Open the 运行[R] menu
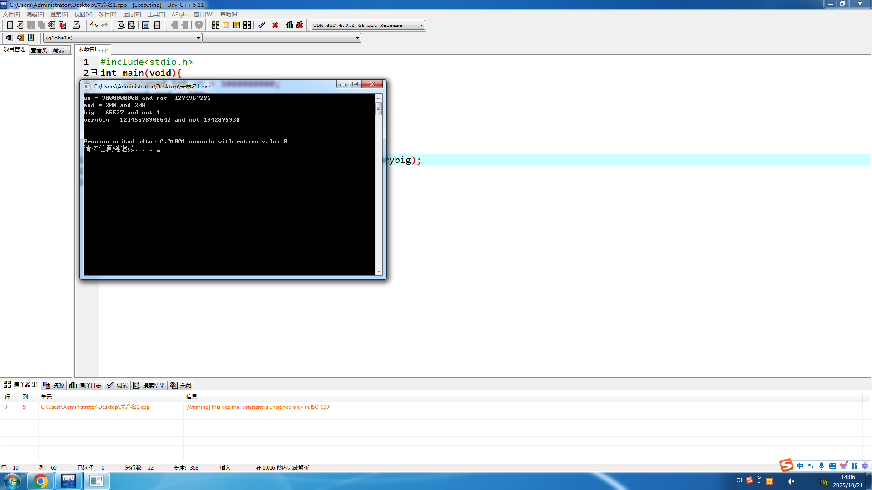The image size is (872, 490). click(132, 15)
